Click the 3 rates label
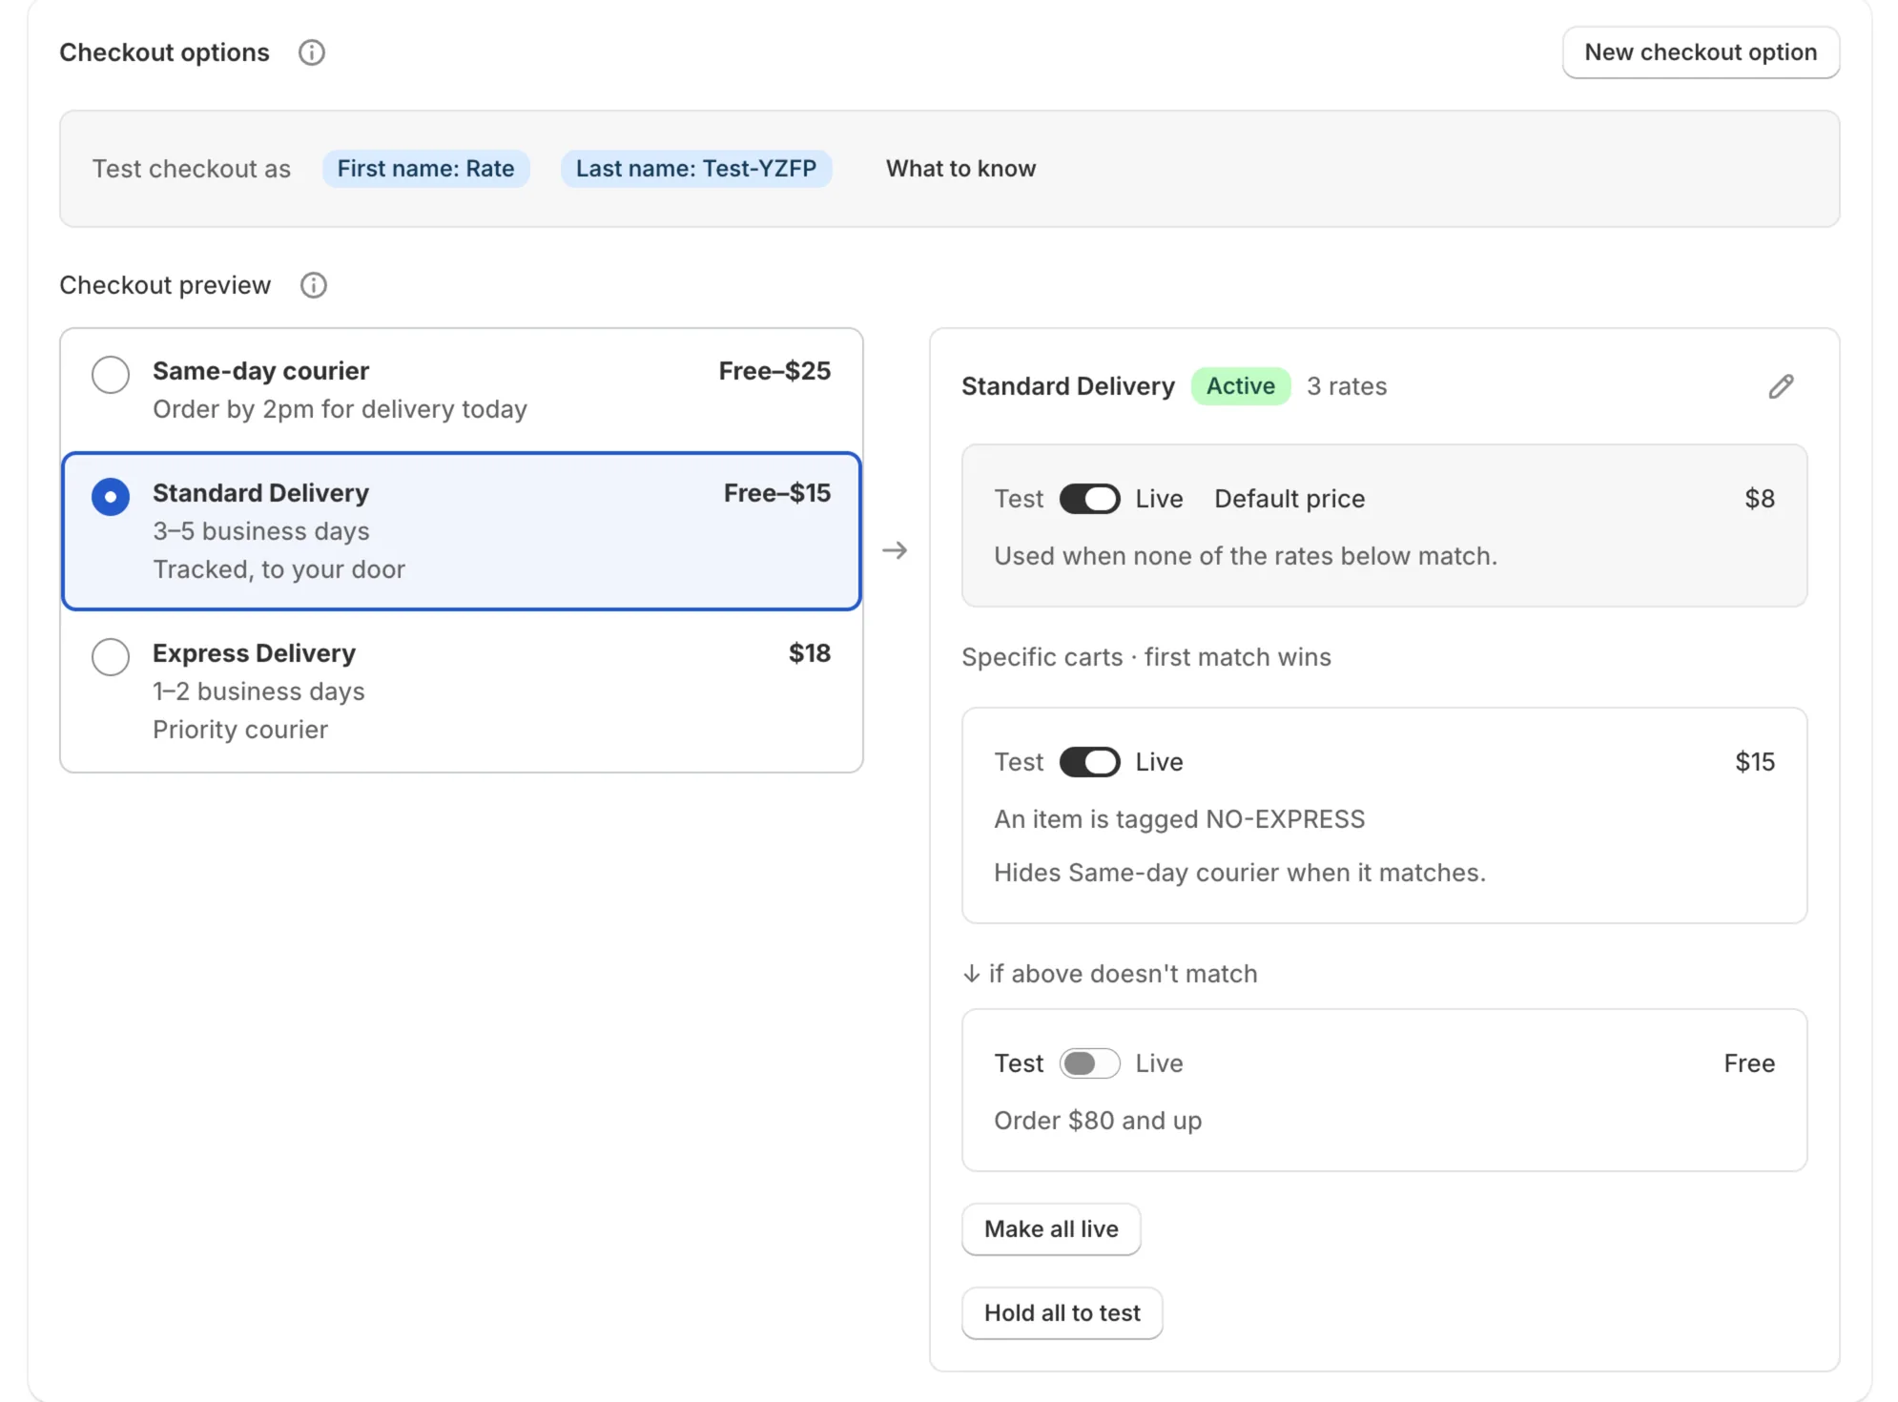Screen dimensions: 1898x1402 (1347, 386)
